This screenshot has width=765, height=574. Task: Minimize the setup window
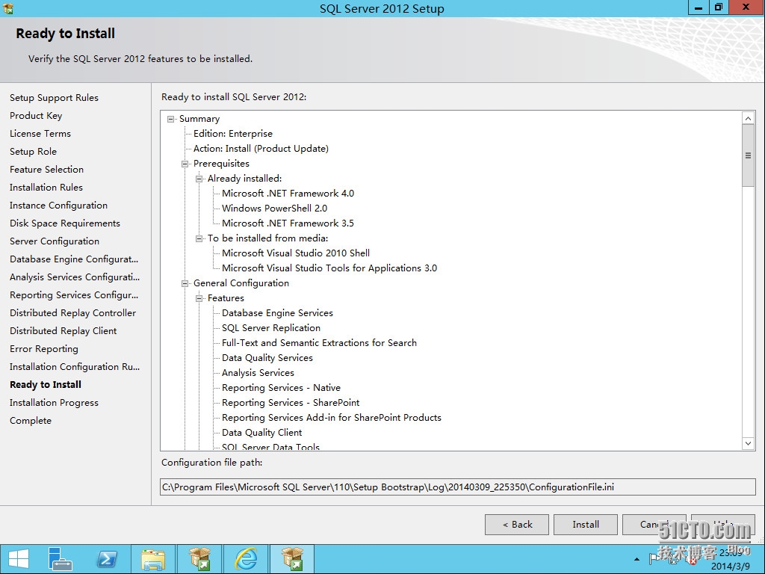click(x=699, y=7)
